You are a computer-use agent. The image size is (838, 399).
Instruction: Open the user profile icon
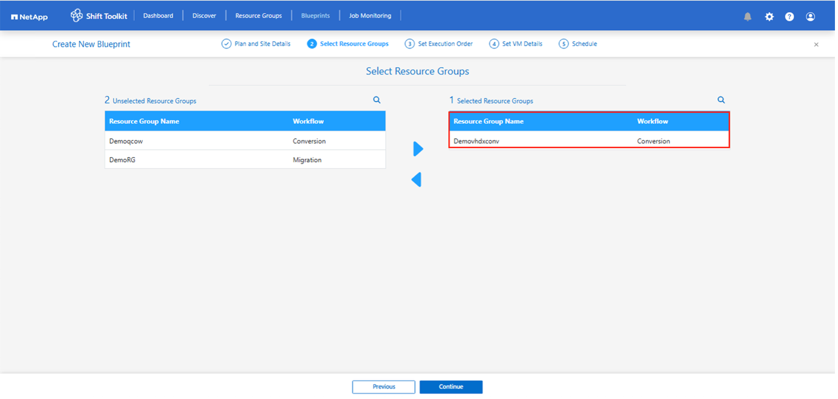[810, 17]
